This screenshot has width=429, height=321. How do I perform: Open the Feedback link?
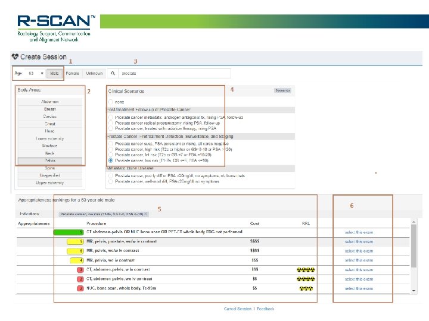tap(265, 309)
